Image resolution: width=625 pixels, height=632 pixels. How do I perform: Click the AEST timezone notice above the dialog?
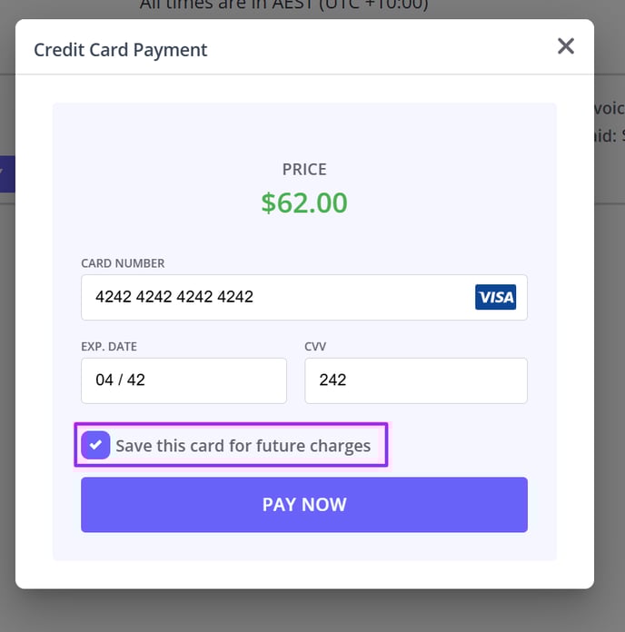point(283,5)
